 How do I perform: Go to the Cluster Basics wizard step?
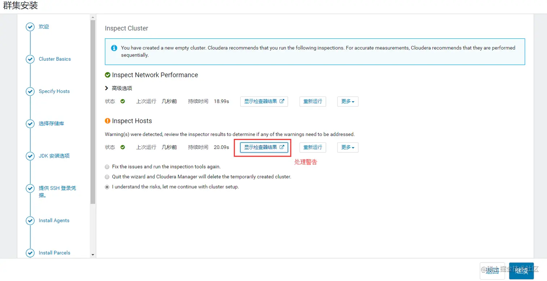click(55, 59)
